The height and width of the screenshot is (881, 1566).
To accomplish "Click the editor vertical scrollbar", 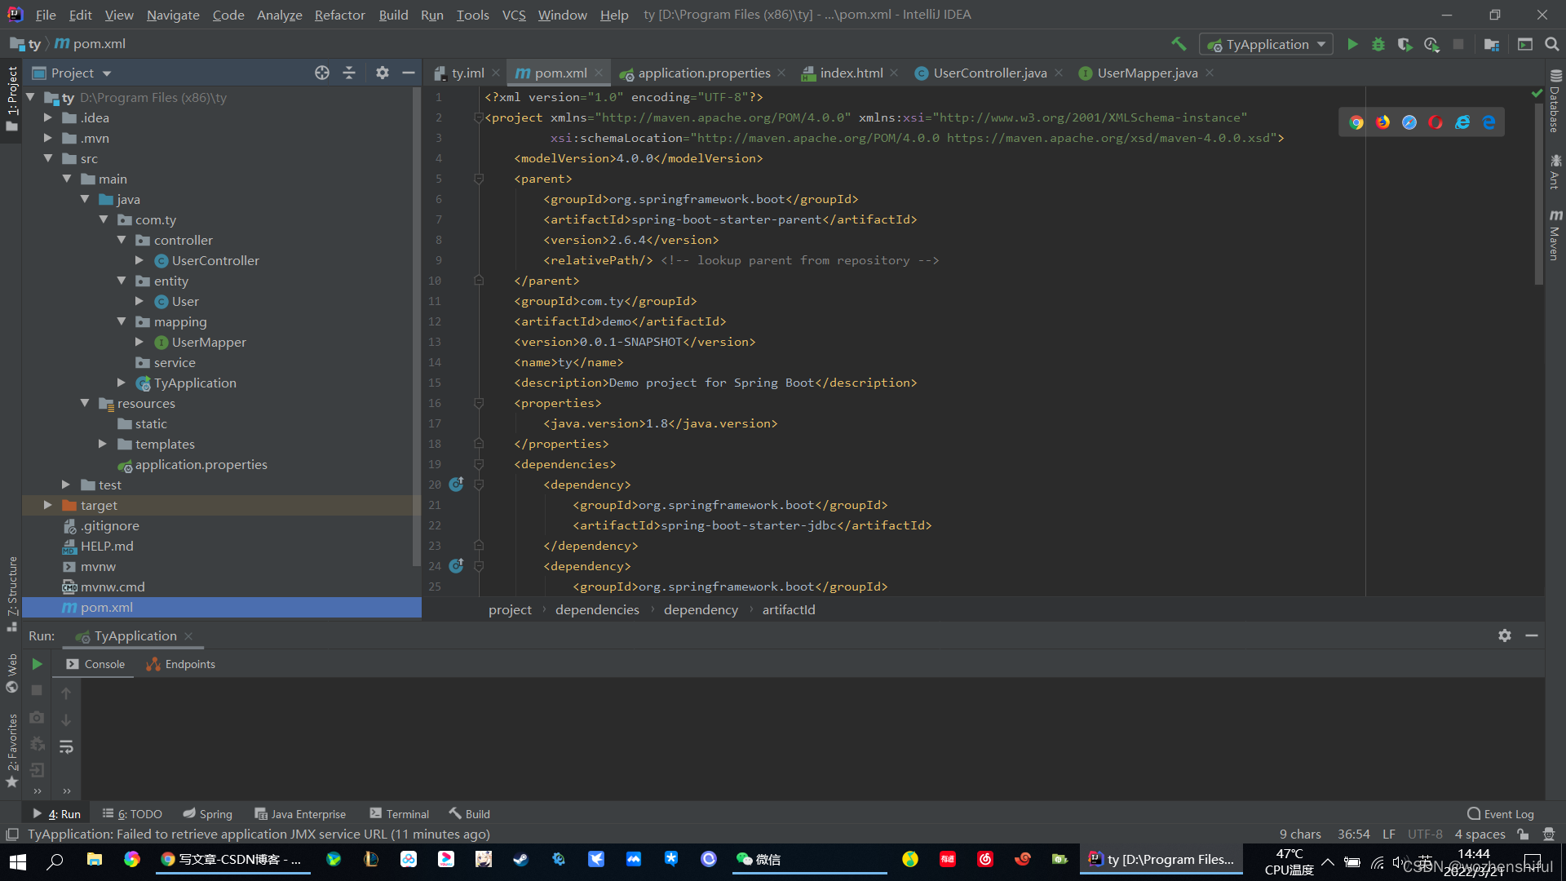I will pyautogui.click(x=1538, y=196).
